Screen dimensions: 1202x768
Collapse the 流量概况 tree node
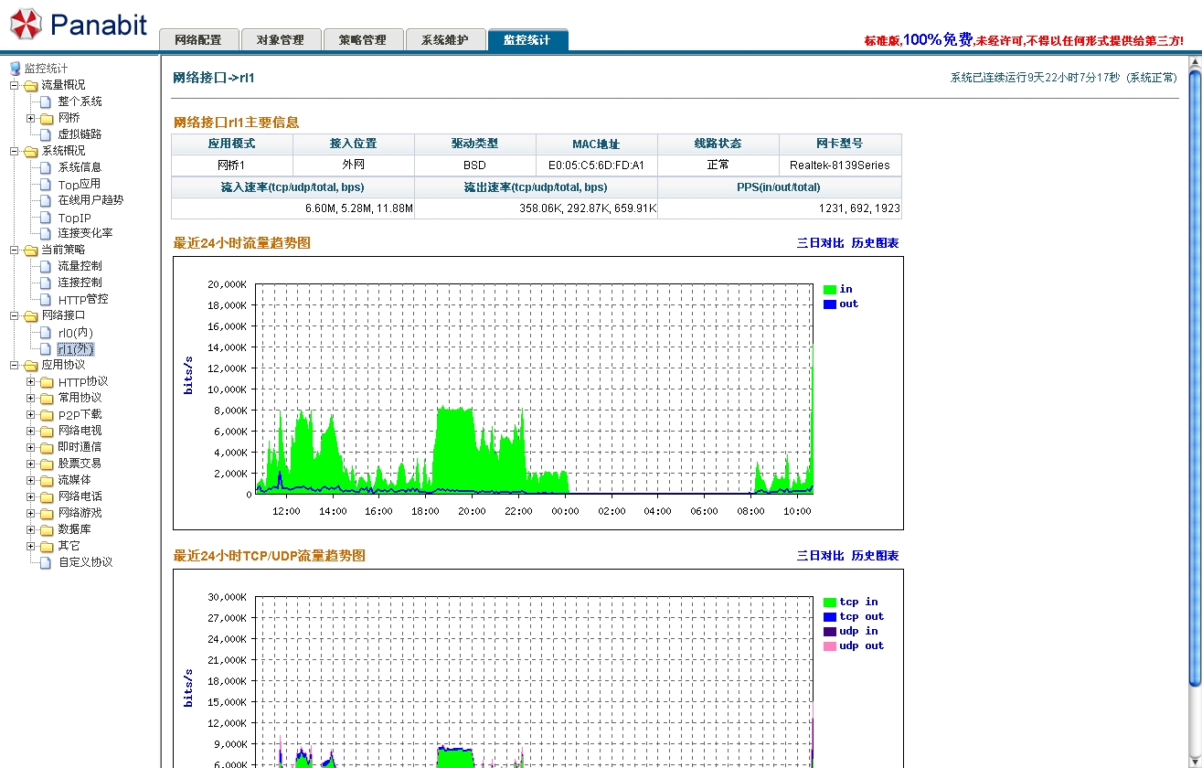coord(15,85)
